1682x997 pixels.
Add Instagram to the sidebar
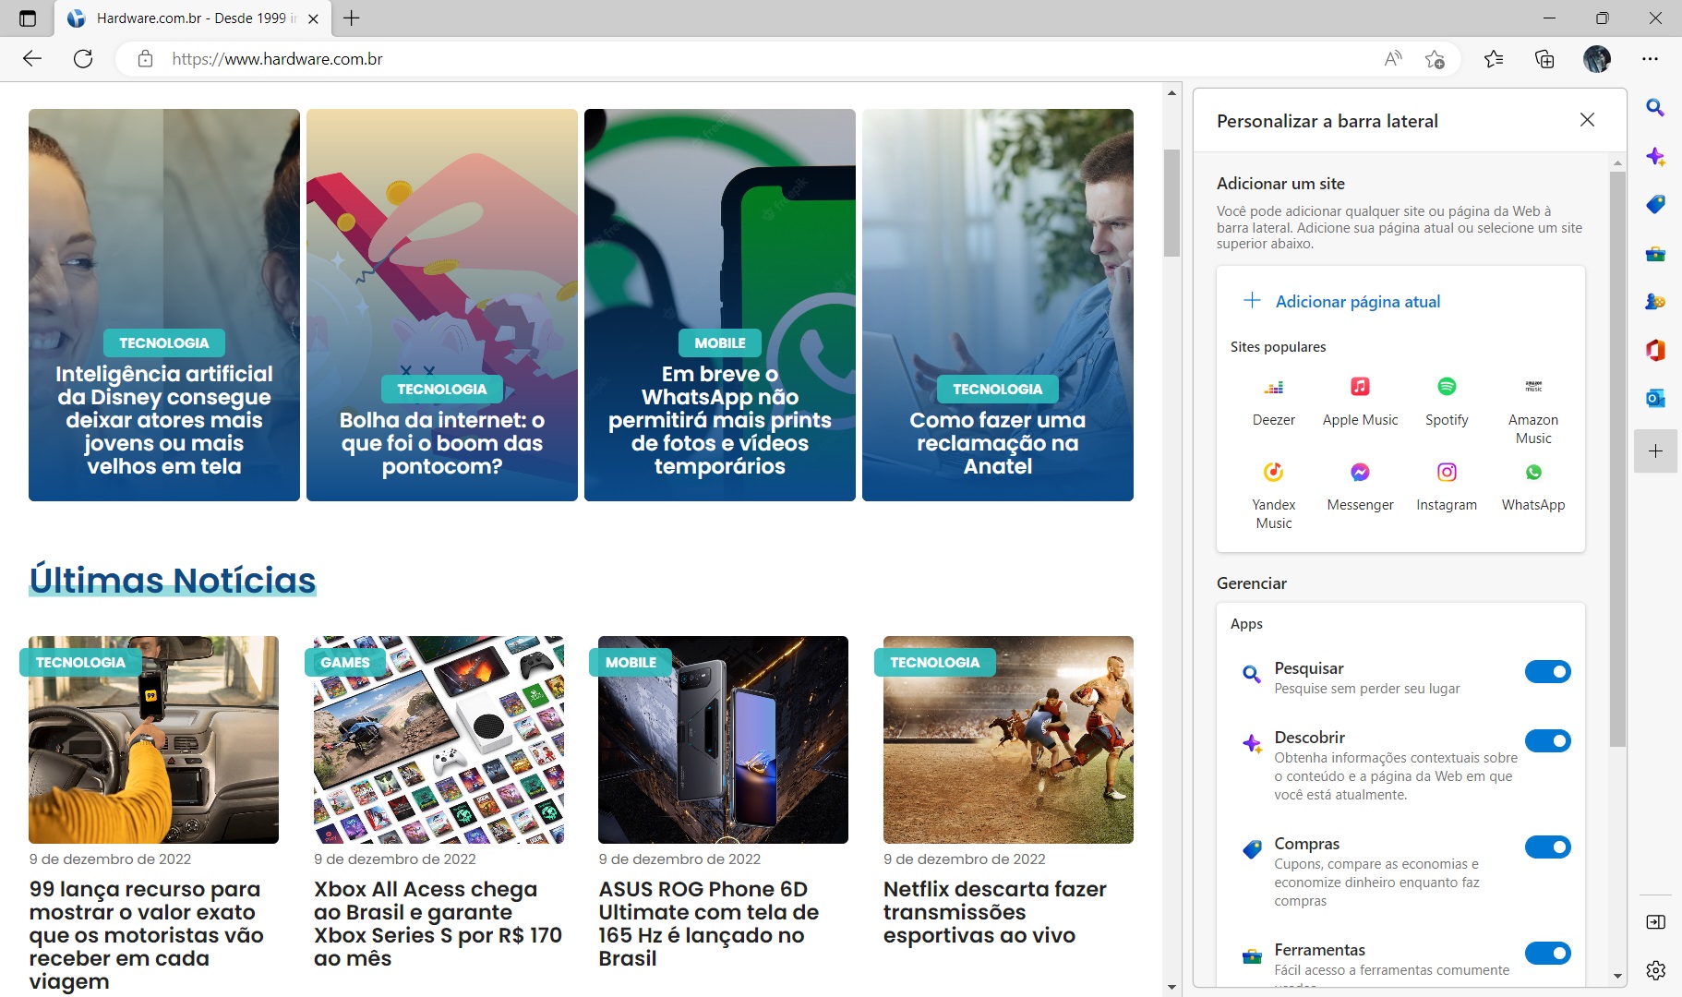coord(1447,486)
